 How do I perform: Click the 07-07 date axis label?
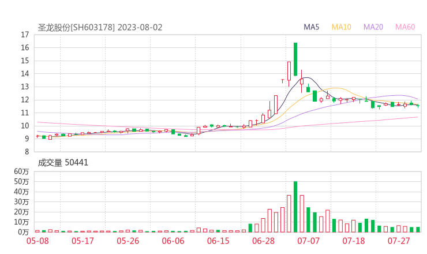point(309,241)
